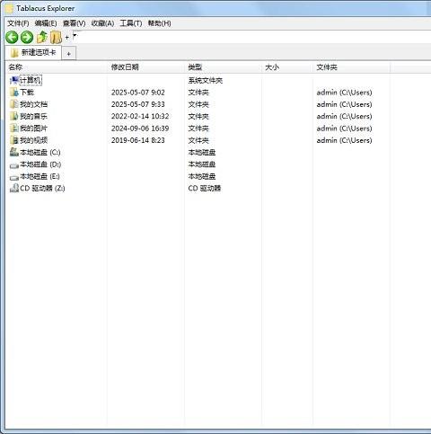Open the 工具(T) menu
The image size is (431, 434).
131,23
